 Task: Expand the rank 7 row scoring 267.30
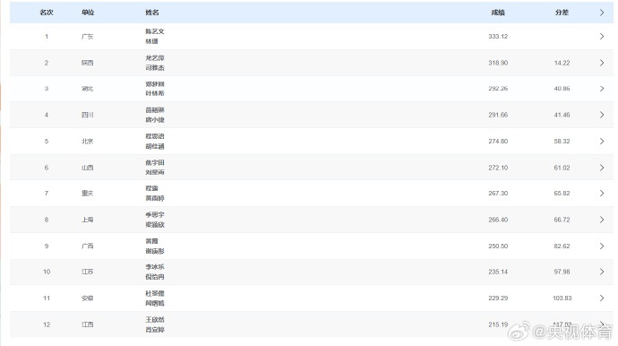coord(602,194)
